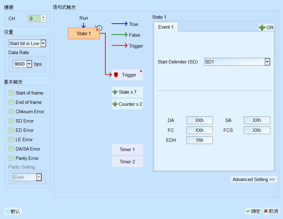Click the EDH 16h field
The width and height of the screenshot is (283, 219).
point(199,140)
